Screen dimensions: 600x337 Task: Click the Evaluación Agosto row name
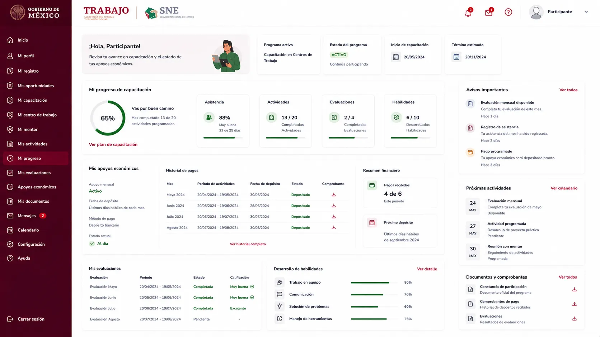tap(105, 319)
